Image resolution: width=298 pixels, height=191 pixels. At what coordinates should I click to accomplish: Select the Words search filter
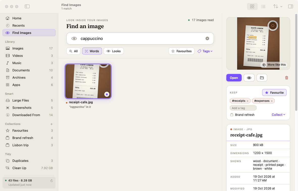92,51
